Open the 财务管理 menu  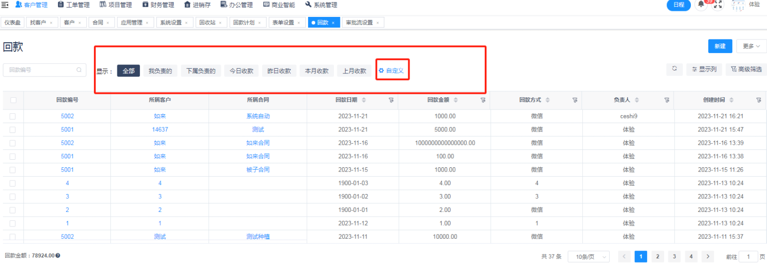pyautogui.click(x=158, y=5)
